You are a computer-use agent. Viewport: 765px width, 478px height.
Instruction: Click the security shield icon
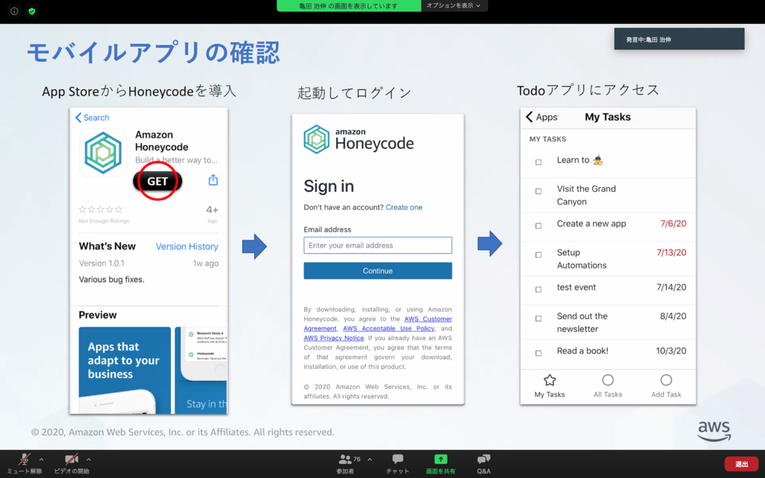31,11
